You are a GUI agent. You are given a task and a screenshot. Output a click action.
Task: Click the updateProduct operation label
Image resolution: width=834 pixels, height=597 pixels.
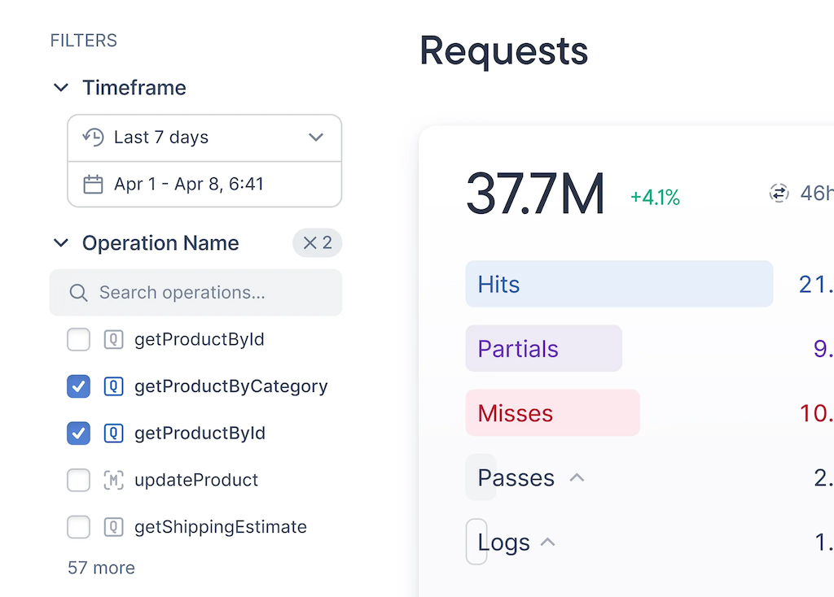click(x=196, y=480)
